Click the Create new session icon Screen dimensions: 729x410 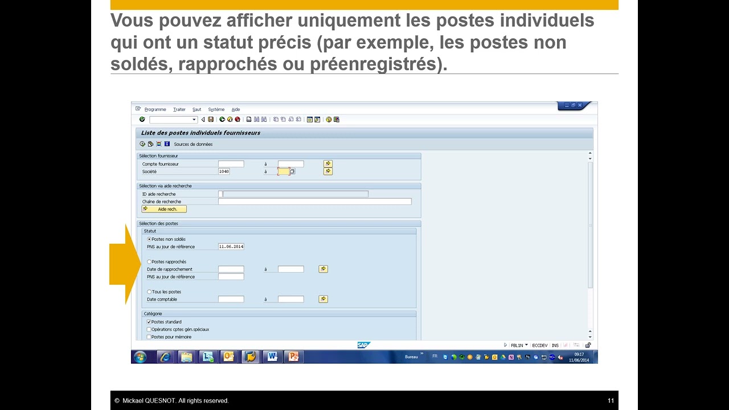(310, 120)
